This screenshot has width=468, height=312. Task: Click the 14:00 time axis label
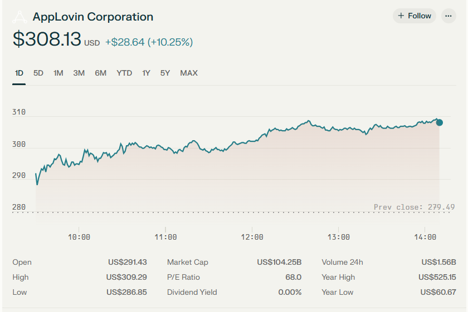tap(425, 237)
